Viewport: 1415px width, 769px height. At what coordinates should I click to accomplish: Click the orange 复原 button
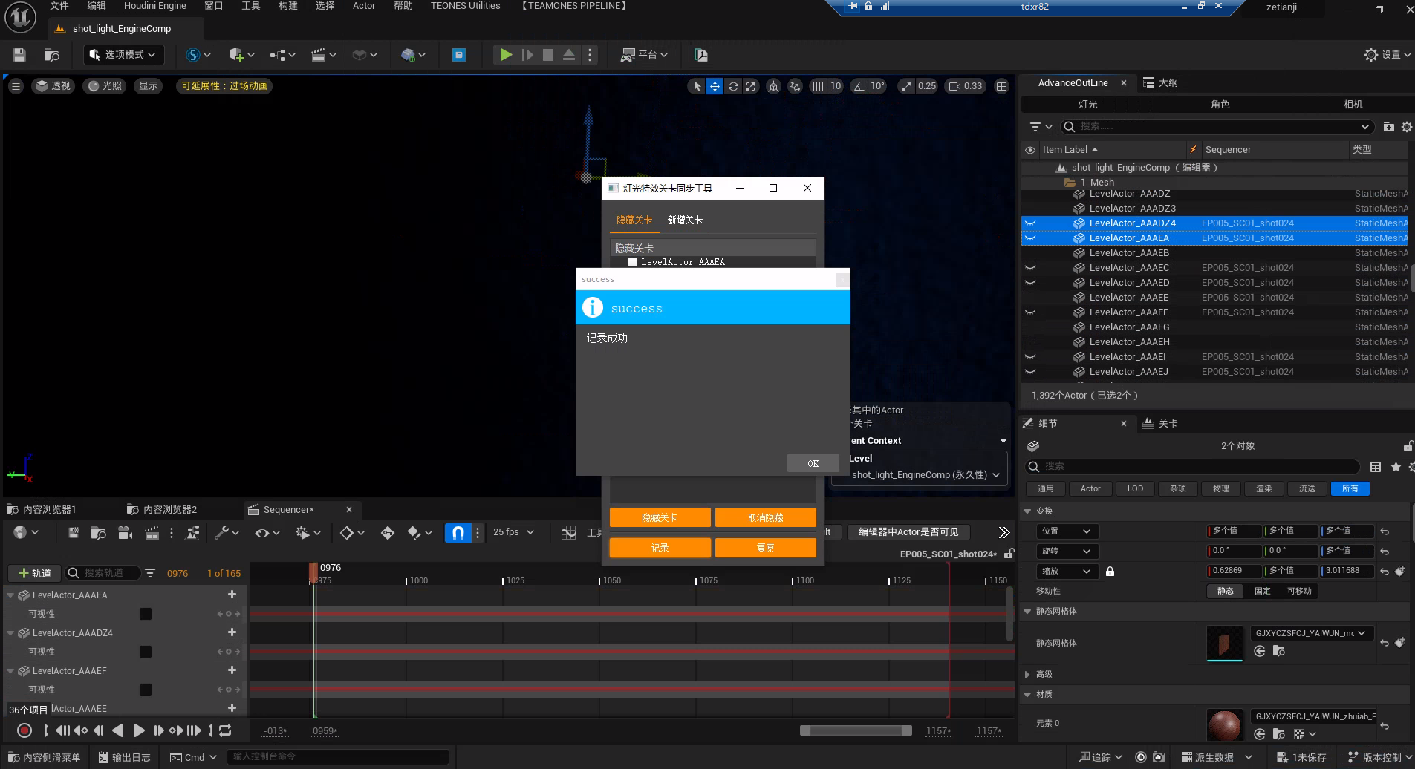point(765,549)
